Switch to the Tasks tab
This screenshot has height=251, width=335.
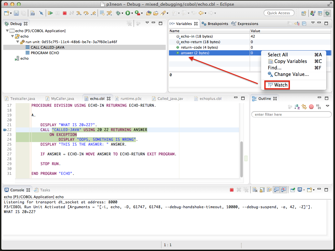click(42, 190)
